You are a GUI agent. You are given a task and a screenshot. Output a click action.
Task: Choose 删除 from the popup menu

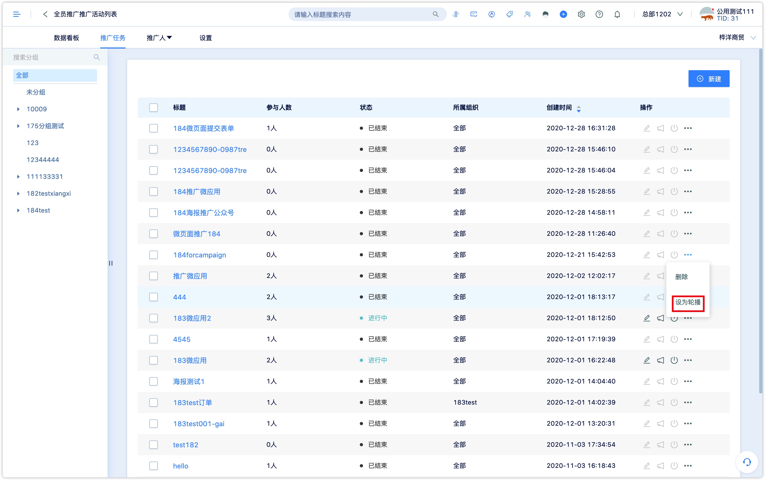[x=682, y=277]
